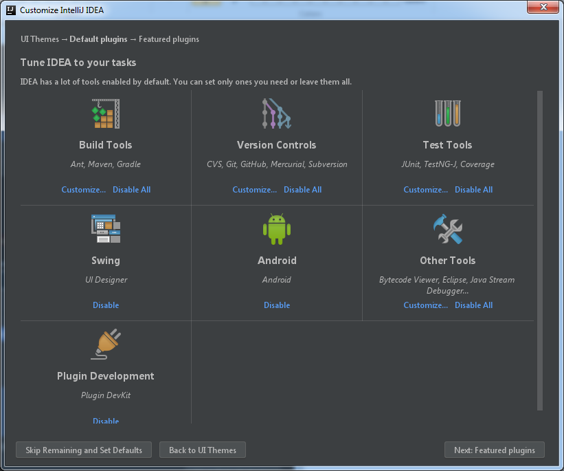Click the Version Controls branch icon

[276, 113]
